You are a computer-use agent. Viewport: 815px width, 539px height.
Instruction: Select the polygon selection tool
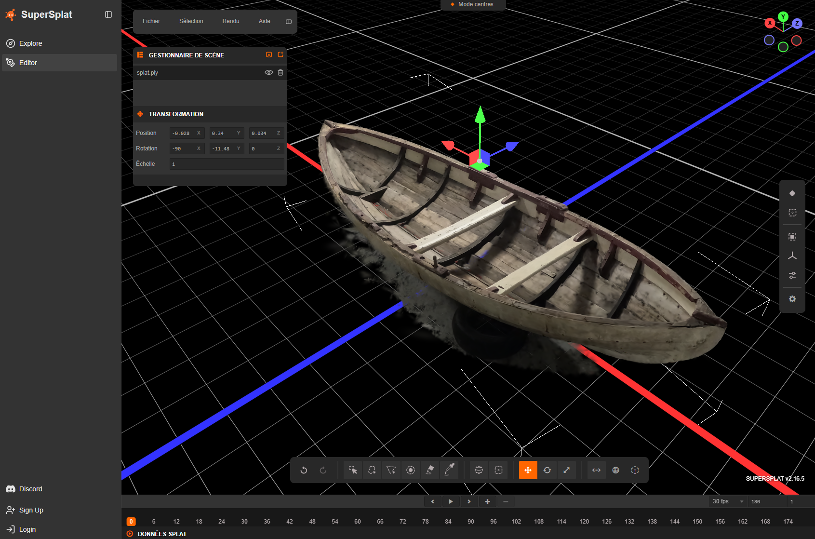(x=391, y=470)
